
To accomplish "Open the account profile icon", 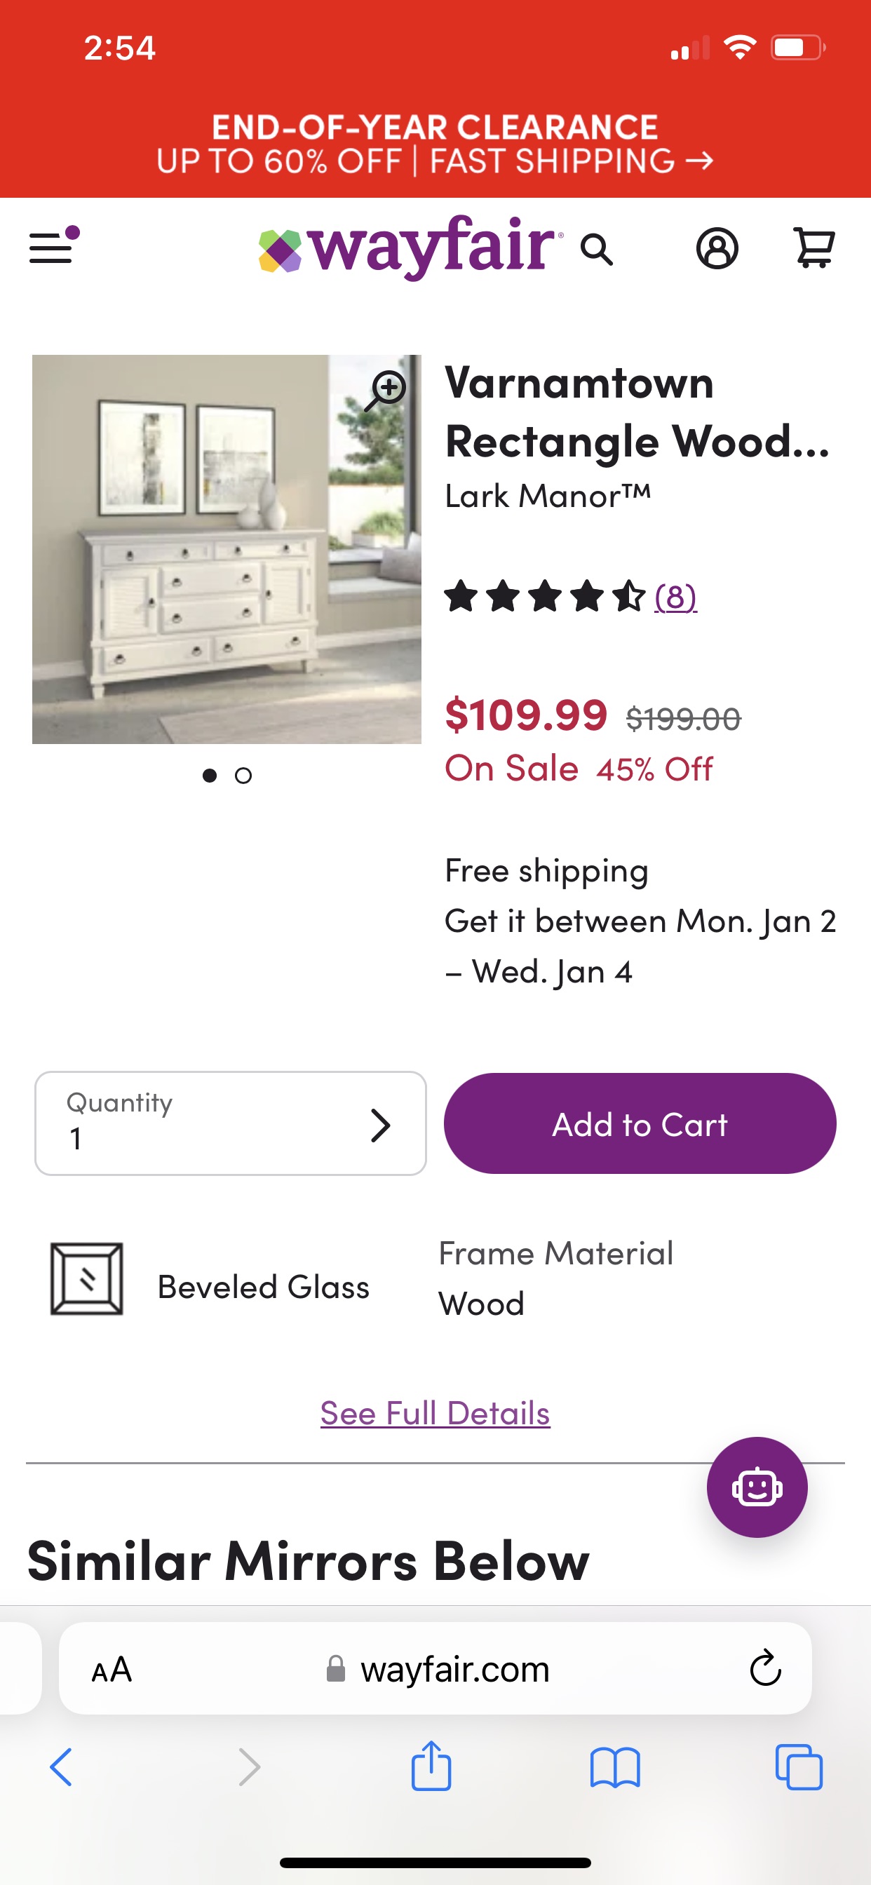I will coord(717,249).
